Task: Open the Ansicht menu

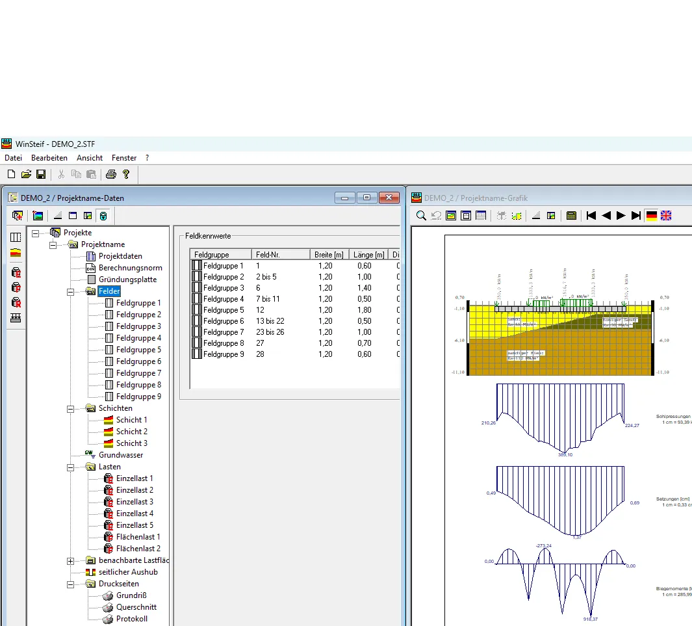Action: pos(90,157)
